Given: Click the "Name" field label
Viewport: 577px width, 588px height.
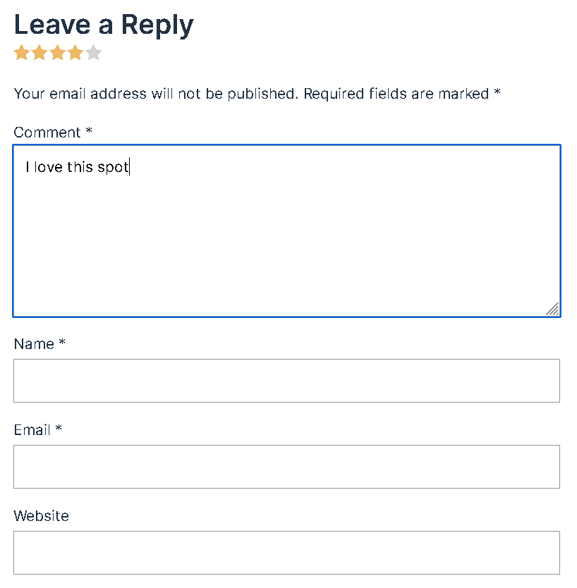Looking at the screenshot, I should point(34,344).
